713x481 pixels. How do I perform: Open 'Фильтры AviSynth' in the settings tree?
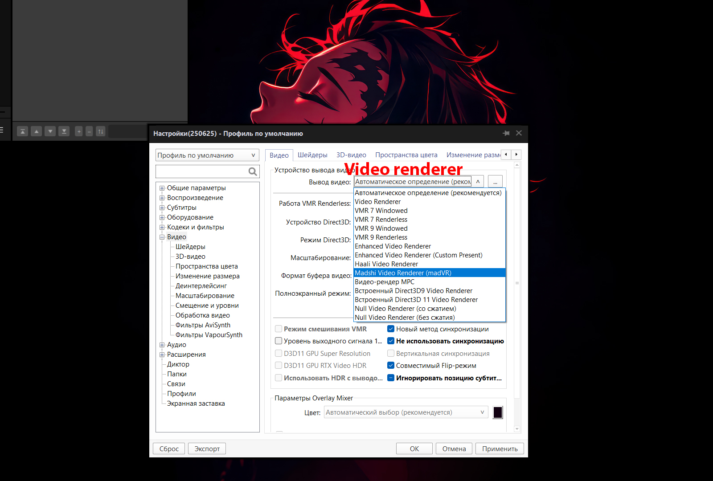point(203,325)
